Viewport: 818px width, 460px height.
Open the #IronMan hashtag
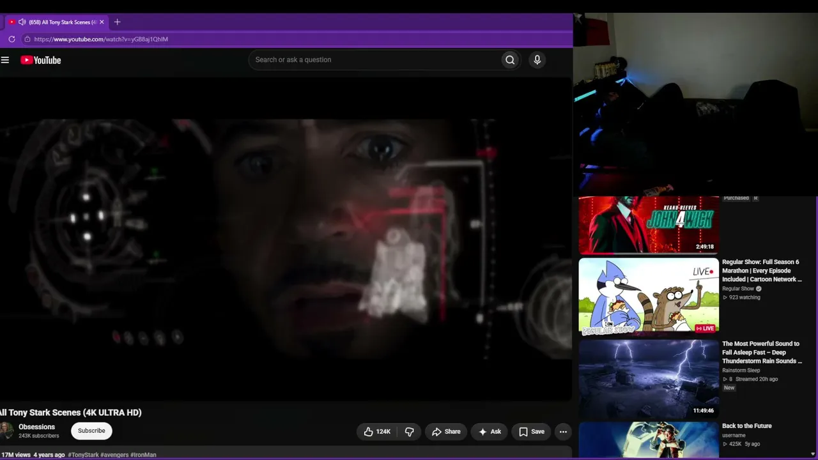coord(143,455)
